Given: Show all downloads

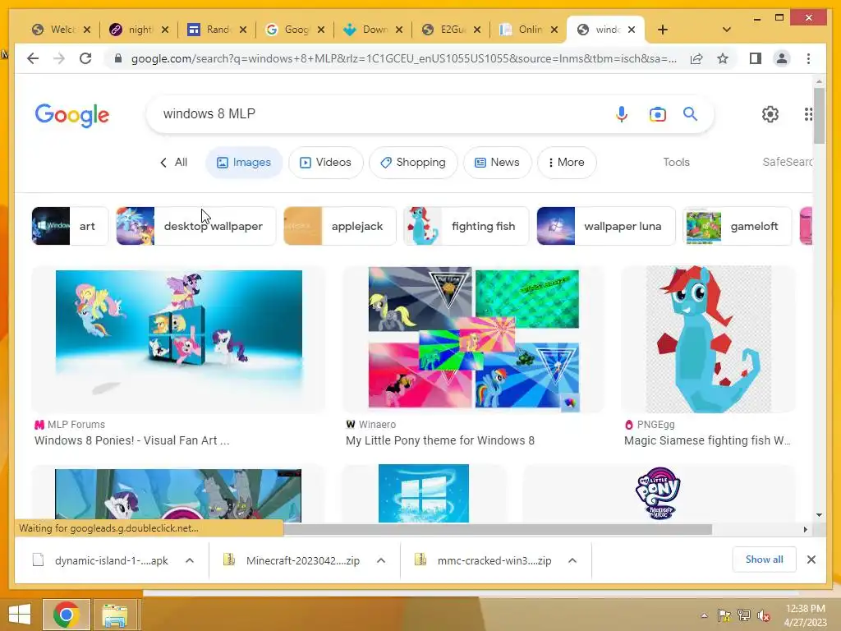Looking at the screenshot, I should click(764, 560).
